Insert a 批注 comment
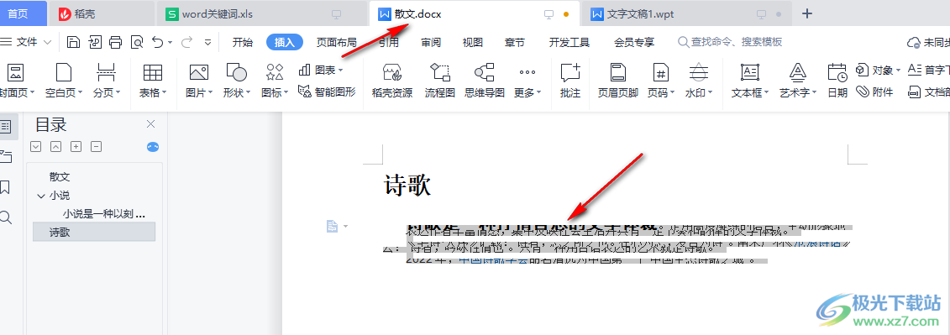This screenshot has height=335, width=950. pyautogui.click(x=570, y=81)
